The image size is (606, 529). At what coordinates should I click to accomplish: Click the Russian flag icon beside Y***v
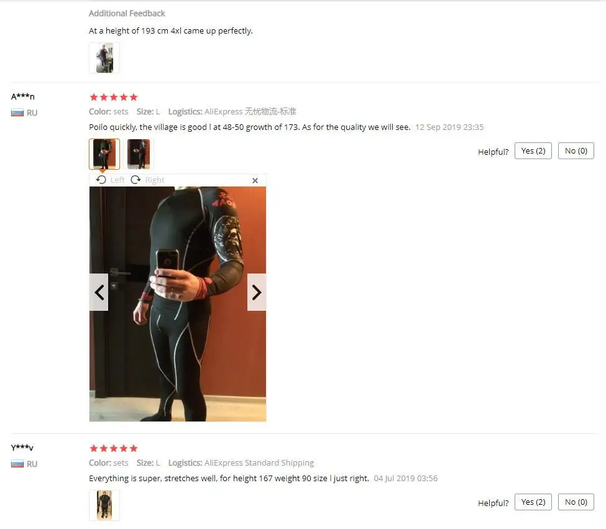[x=17, y=464]
